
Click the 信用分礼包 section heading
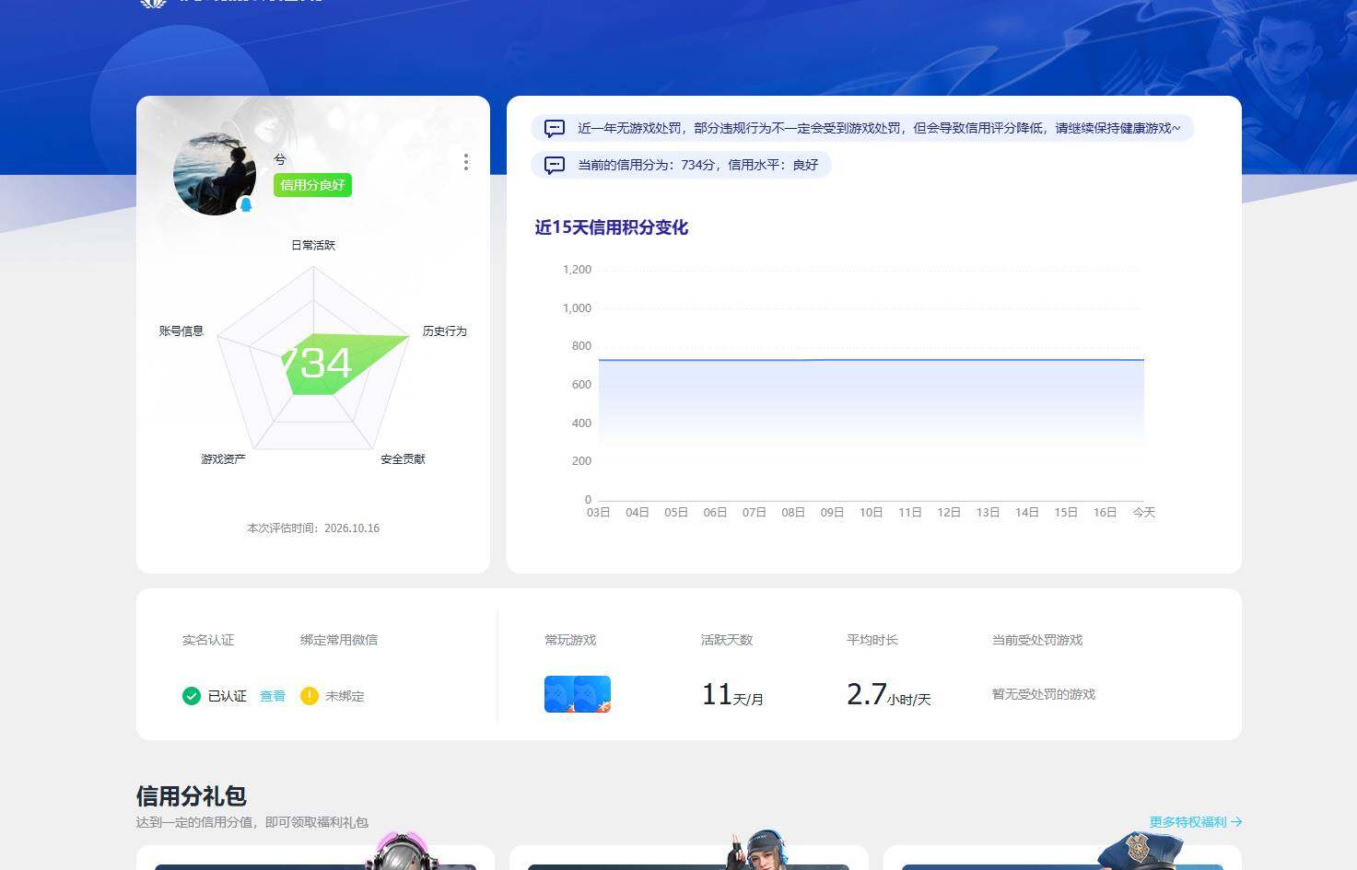[x=192, y=795]
